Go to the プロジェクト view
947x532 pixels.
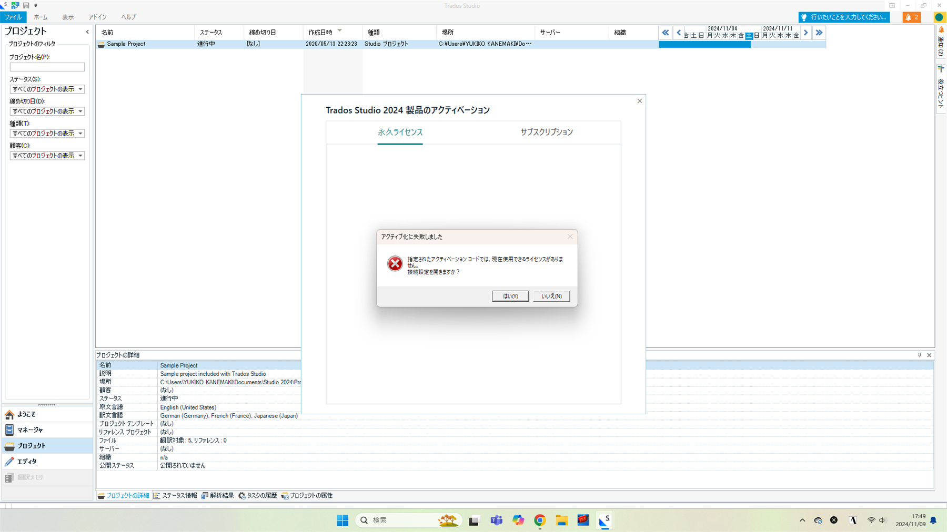coord(47,446)
